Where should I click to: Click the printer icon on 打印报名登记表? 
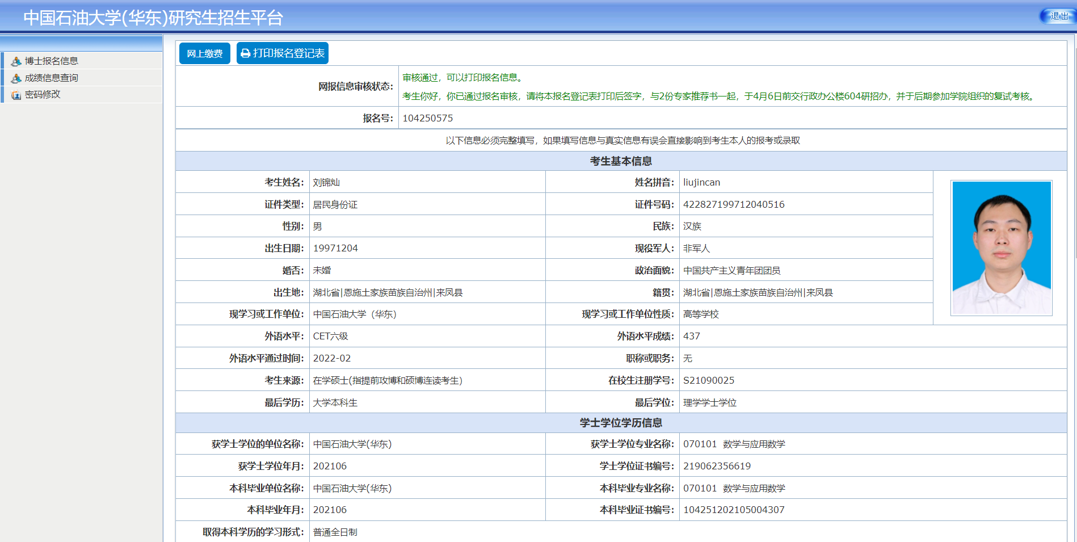coord(245,53)
